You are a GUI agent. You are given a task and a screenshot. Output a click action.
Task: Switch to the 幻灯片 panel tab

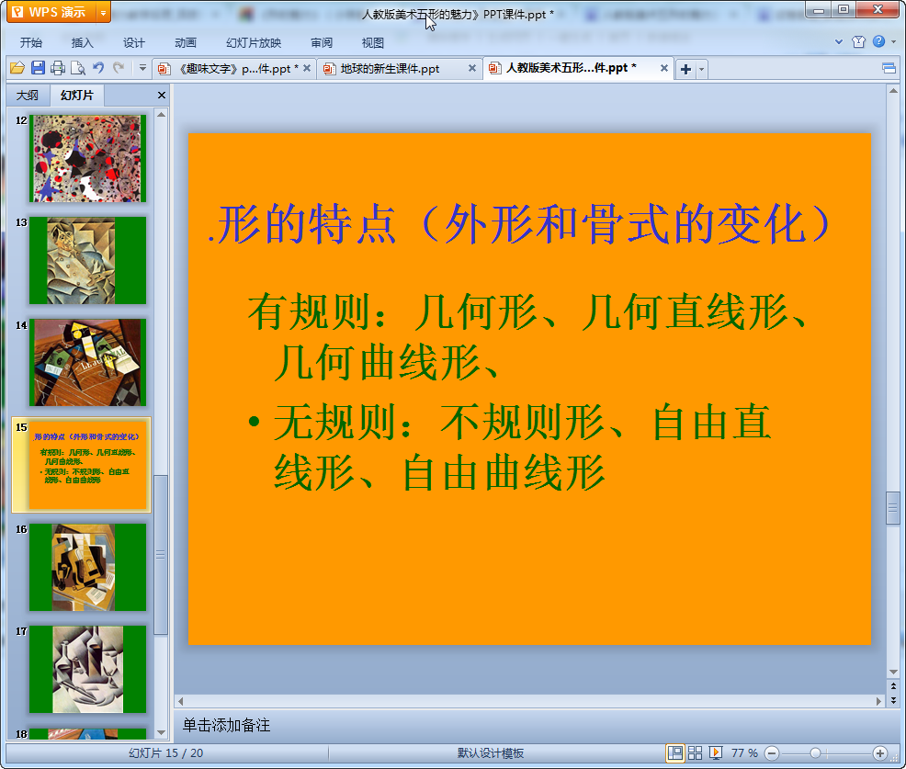(77, 96)
